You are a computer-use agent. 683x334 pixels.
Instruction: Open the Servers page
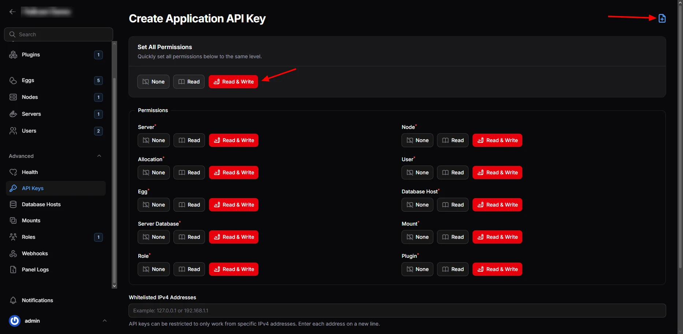tap(56, 114)
